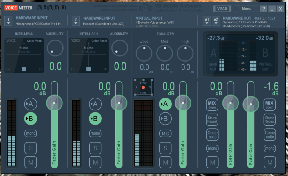Click Input 2 Intellipan Color Panel
This screenshot has width=288, height=176.
[89, 56]
